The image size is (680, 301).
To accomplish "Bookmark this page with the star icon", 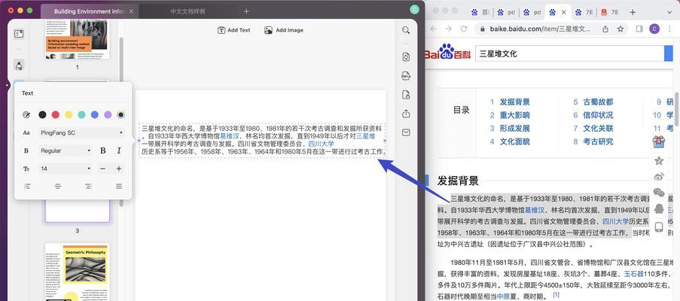I will coord(621,29).
